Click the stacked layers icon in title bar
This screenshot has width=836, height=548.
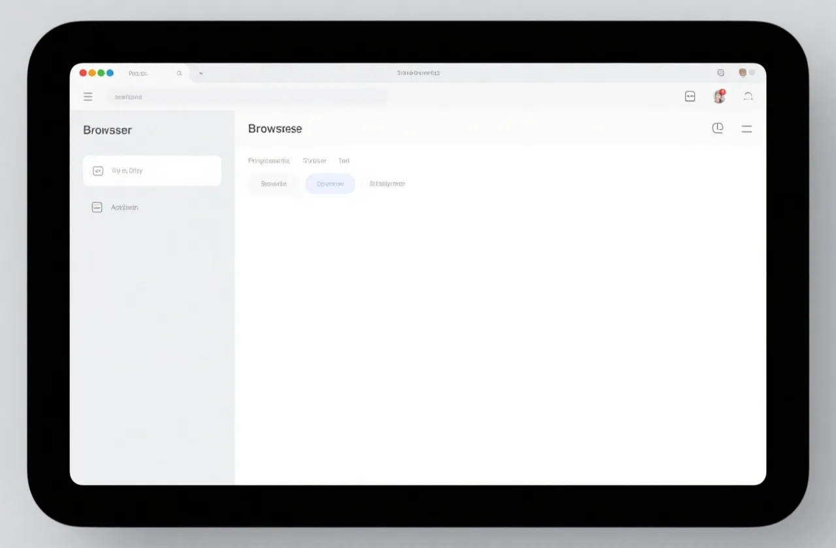click(720, 73)
